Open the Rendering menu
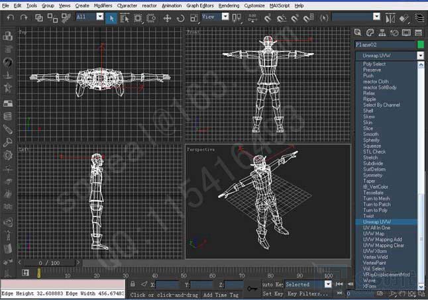Image resolution: width=428 pixels, height=300 pixels. pos(229,5)
